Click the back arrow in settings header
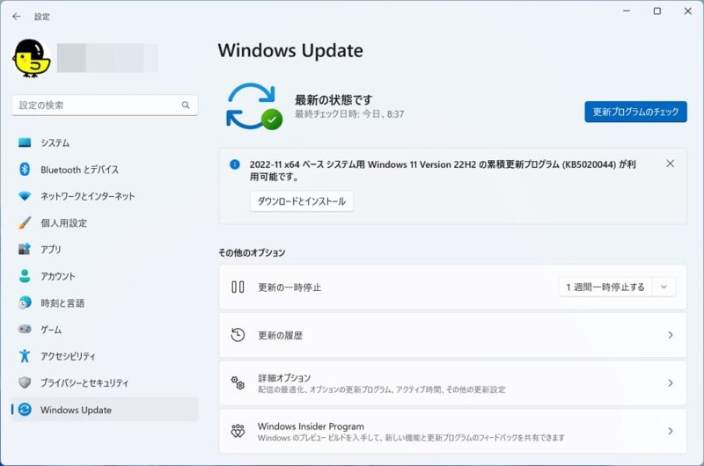Screen dimensions: 704x466 click(17, 17)
